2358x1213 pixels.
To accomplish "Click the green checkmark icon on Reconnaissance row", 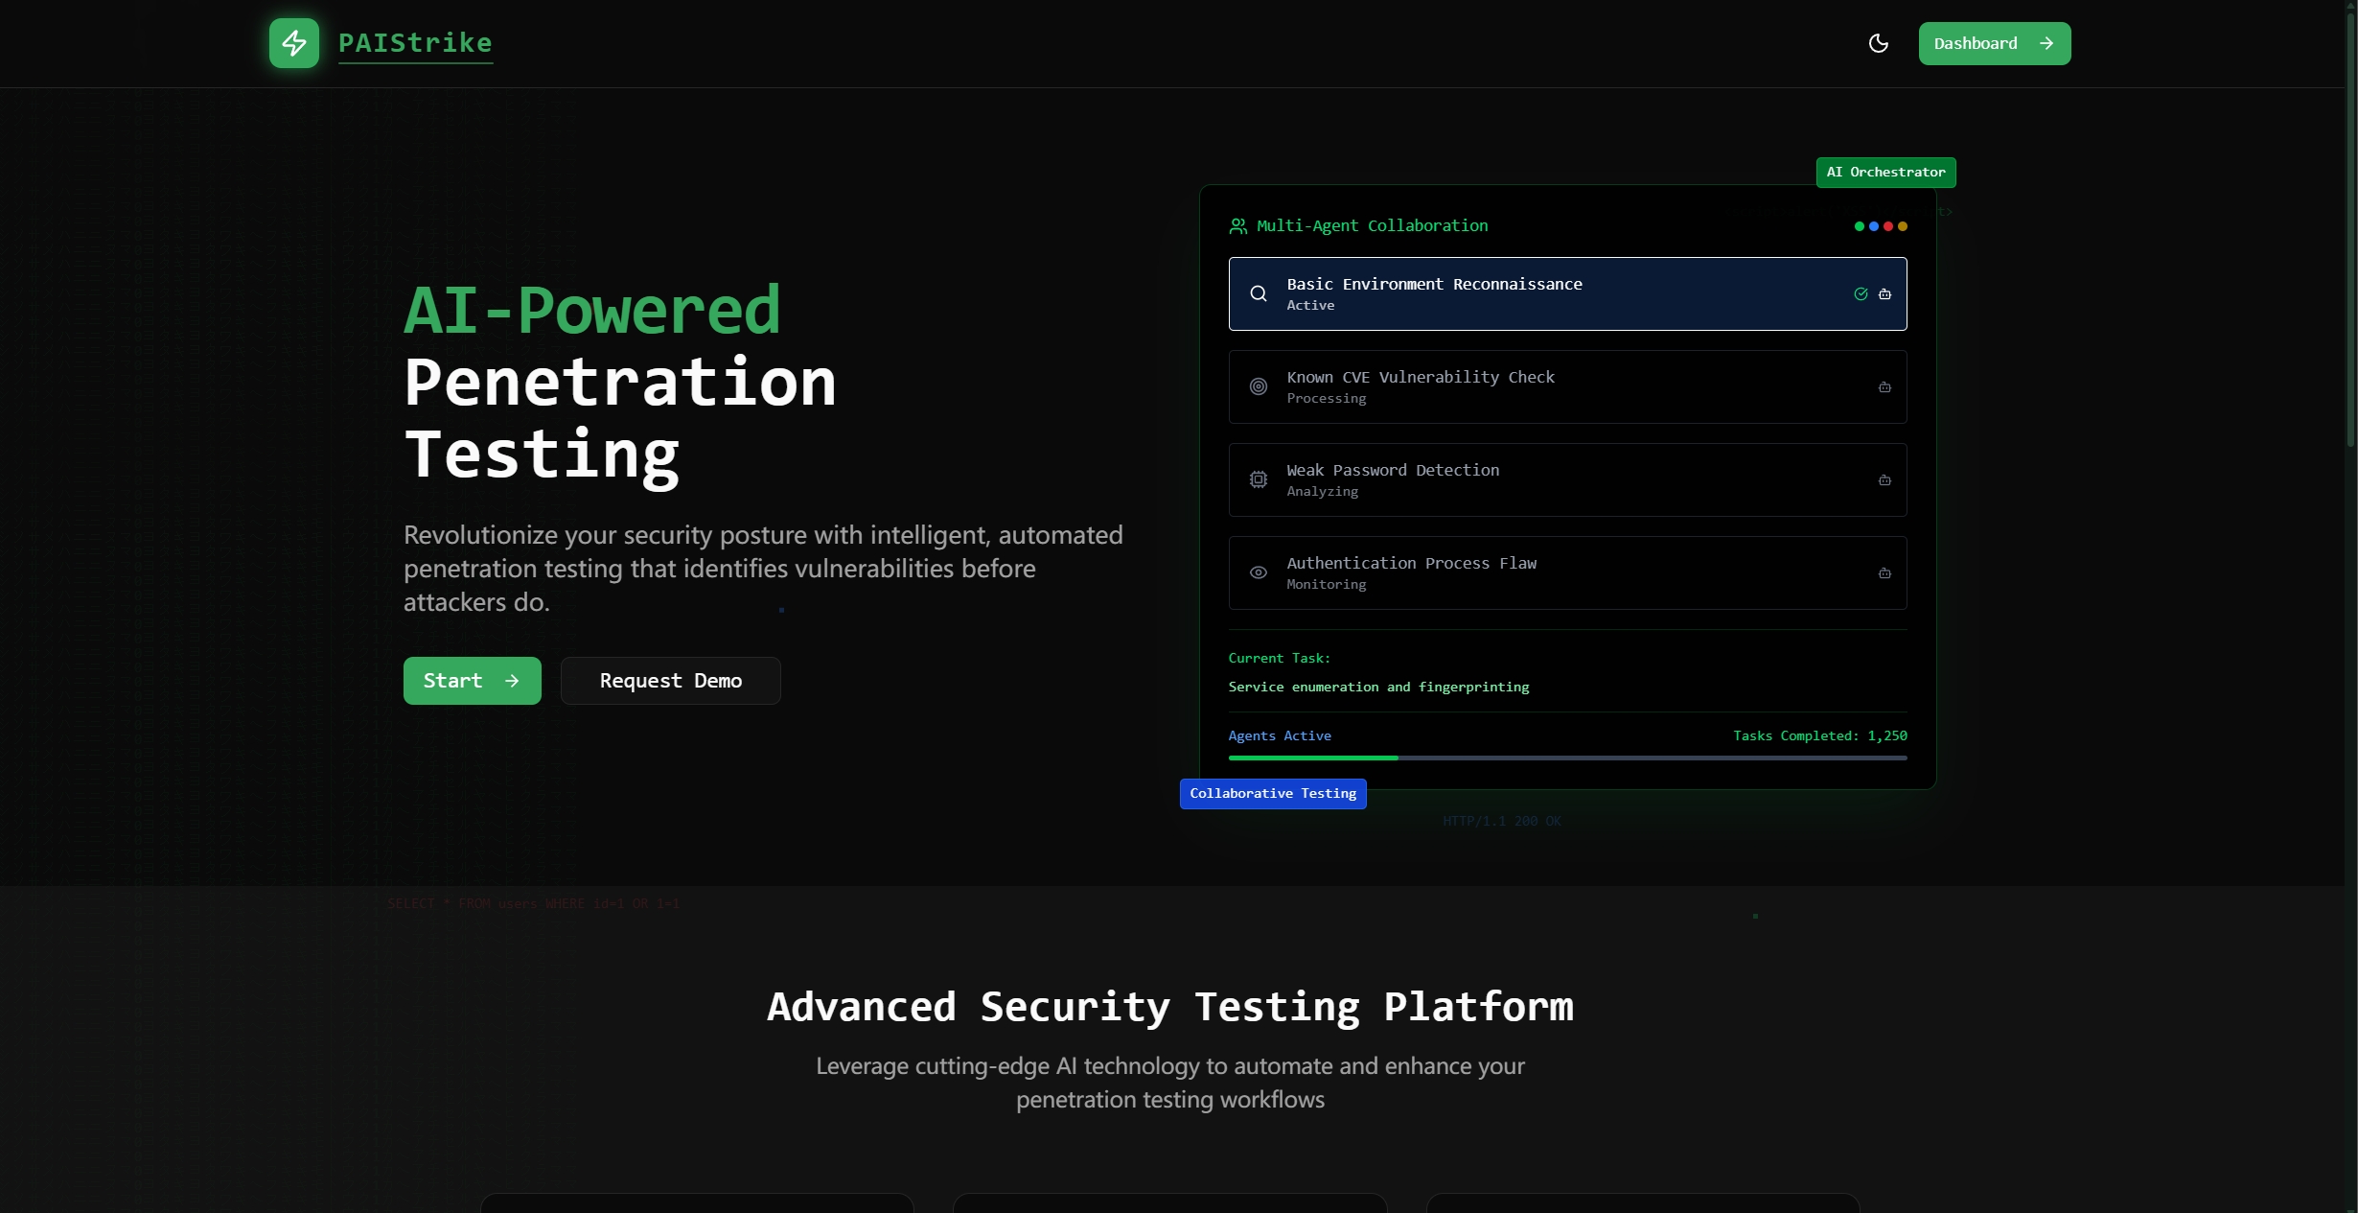I will (x=1860, y=294).
